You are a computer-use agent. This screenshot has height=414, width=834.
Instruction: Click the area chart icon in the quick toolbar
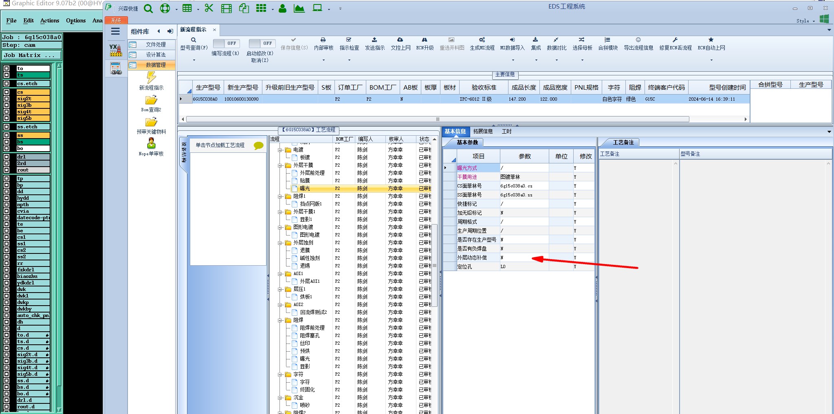(x=299, y=9)
